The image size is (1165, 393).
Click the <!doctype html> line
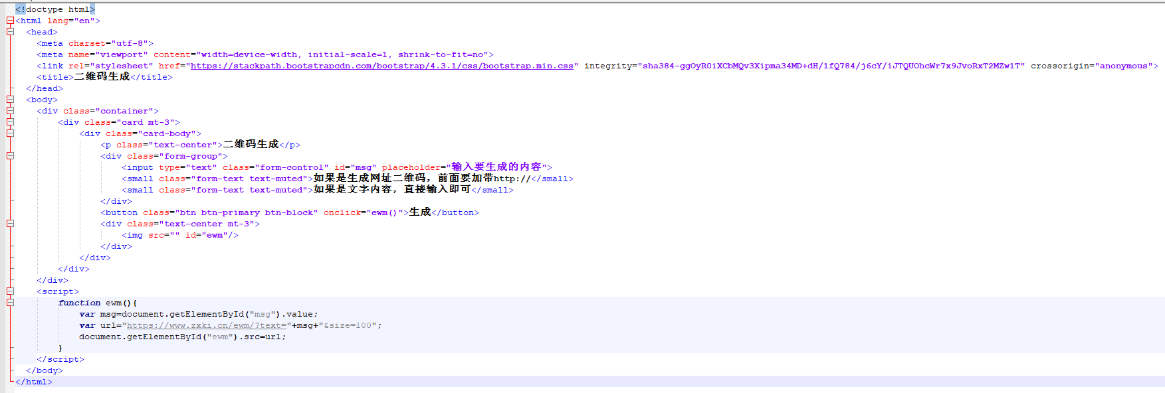[55, 9]
